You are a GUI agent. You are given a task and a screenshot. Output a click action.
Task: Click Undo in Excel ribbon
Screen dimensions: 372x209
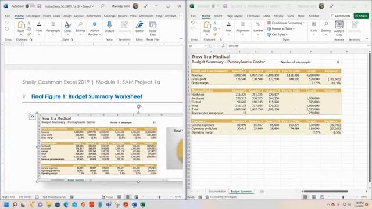[x=192, y=23]
